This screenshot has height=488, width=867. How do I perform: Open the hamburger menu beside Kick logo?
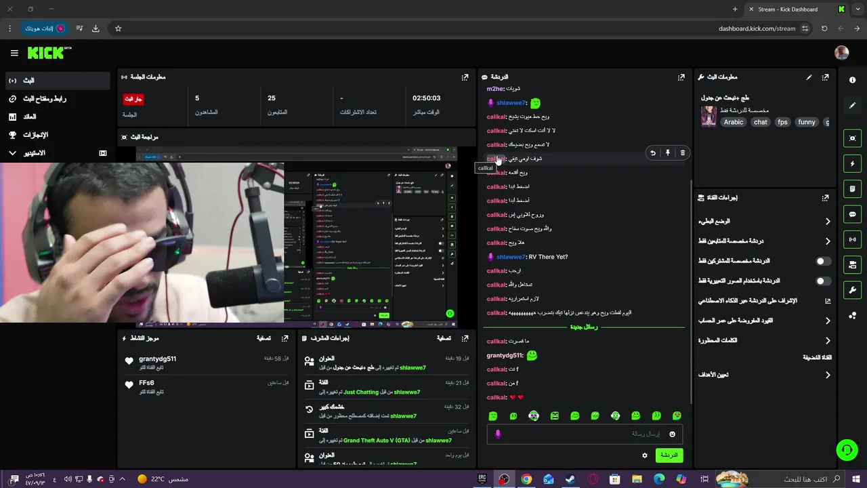(x=14, y=53)
